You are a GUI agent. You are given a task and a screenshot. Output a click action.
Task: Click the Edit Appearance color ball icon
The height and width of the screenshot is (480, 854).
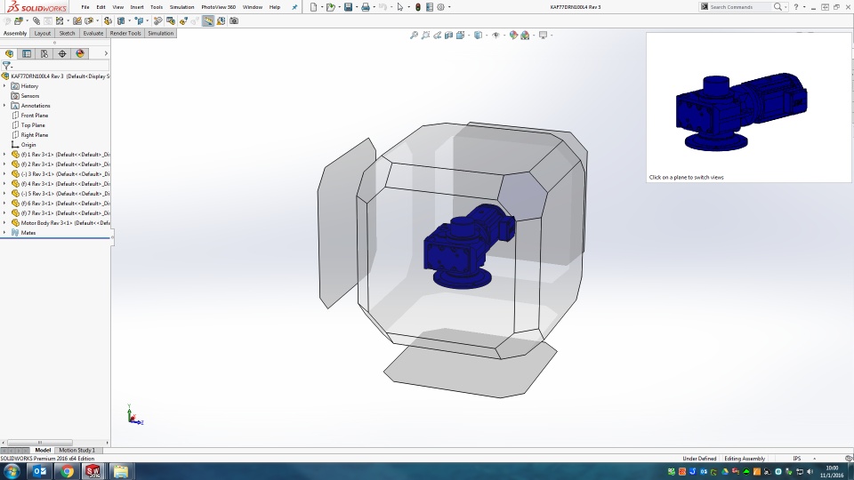tap(513, 35)
